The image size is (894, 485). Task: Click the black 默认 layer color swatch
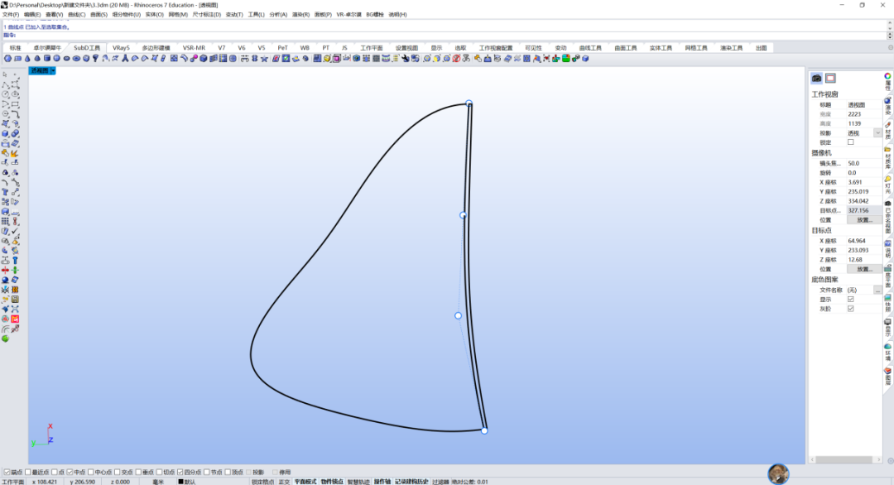pyautogui.click(x=180, y=482)
